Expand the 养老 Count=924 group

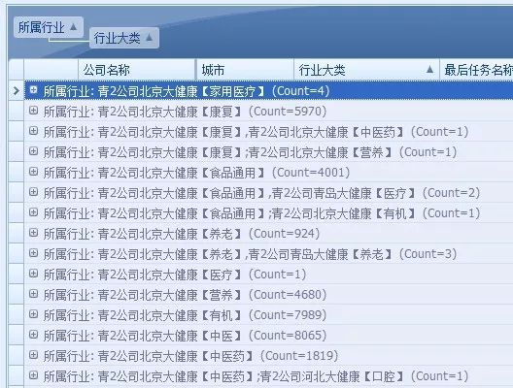point(33,233)
